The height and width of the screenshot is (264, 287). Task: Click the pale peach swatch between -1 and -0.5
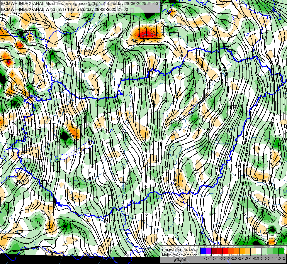(253, 251)
